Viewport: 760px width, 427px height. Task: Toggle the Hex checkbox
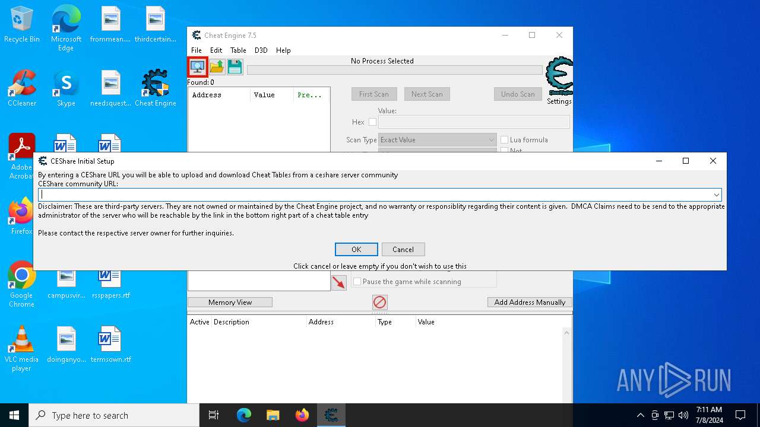[x=372, y=122]
